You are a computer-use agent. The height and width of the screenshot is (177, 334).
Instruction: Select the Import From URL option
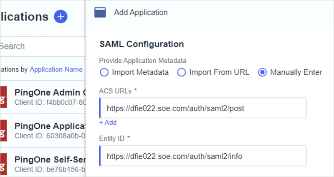click(181, 72)
